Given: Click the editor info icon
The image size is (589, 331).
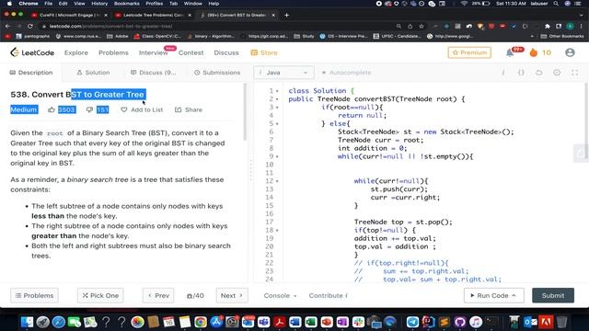Looking at the screenshot, I should [x=503, y=73].
